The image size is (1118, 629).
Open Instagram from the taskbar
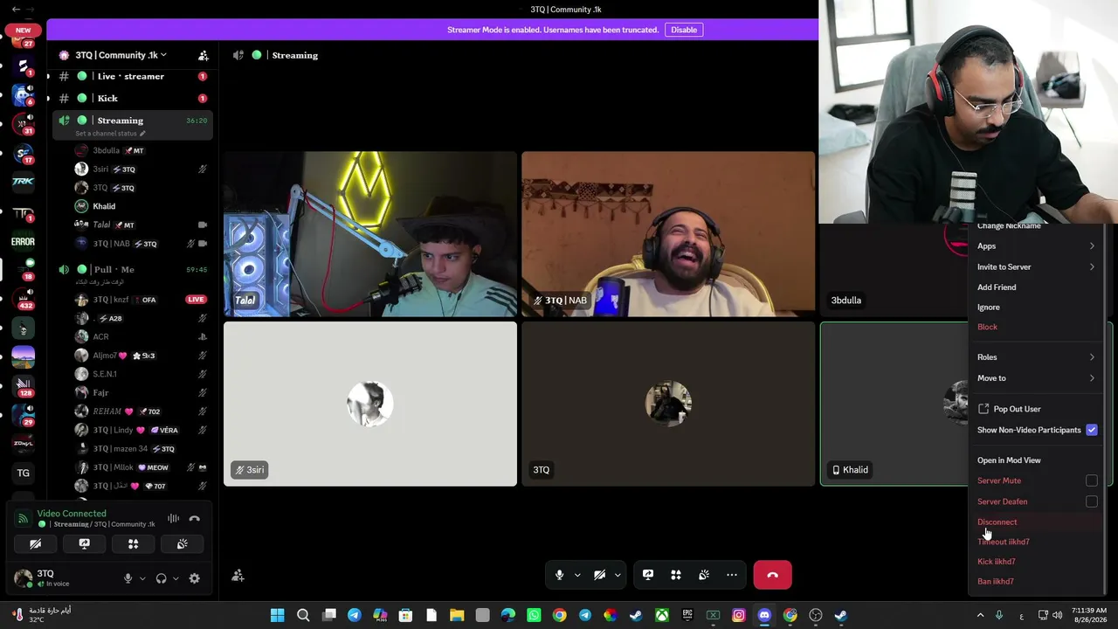tap(739, 616)
